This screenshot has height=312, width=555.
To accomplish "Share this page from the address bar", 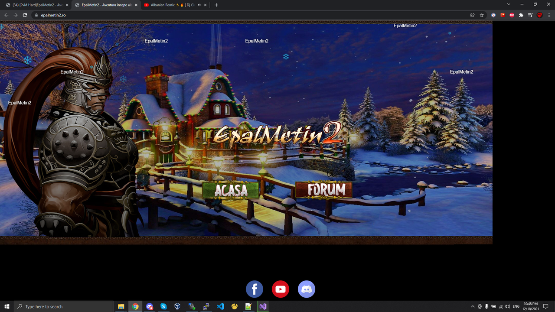I will (472, 15).
